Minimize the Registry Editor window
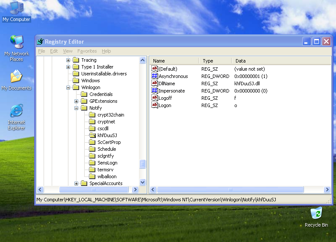Image resolution: width=336 pixels, height=242 pixels. click(x=306, y=42)
